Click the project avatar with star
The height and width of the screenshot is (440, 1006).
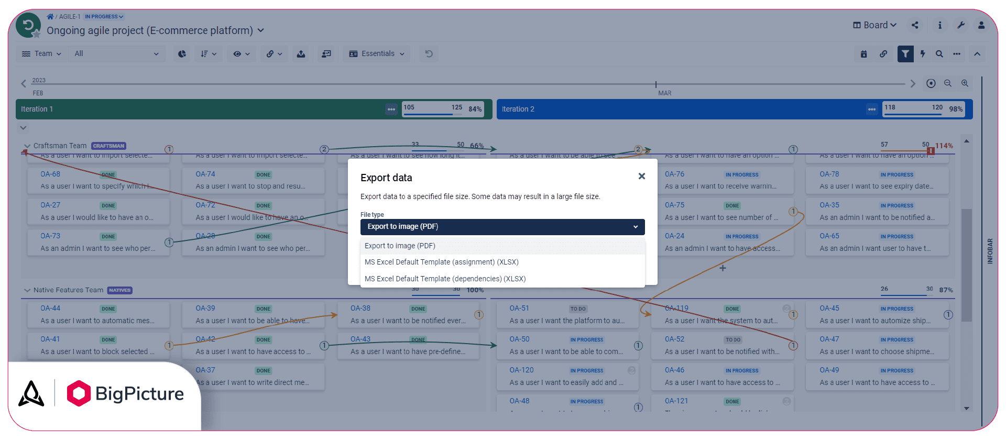[x=28, y=26]
